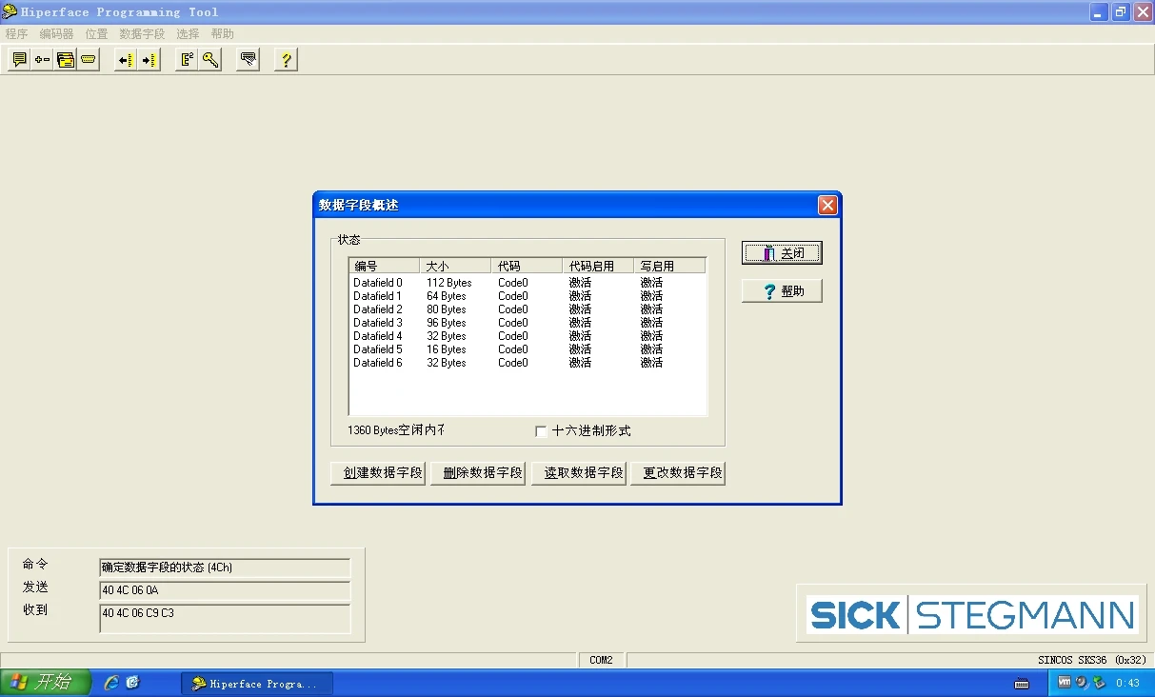Click inside the 发送 command input field

tap(224, 588)
